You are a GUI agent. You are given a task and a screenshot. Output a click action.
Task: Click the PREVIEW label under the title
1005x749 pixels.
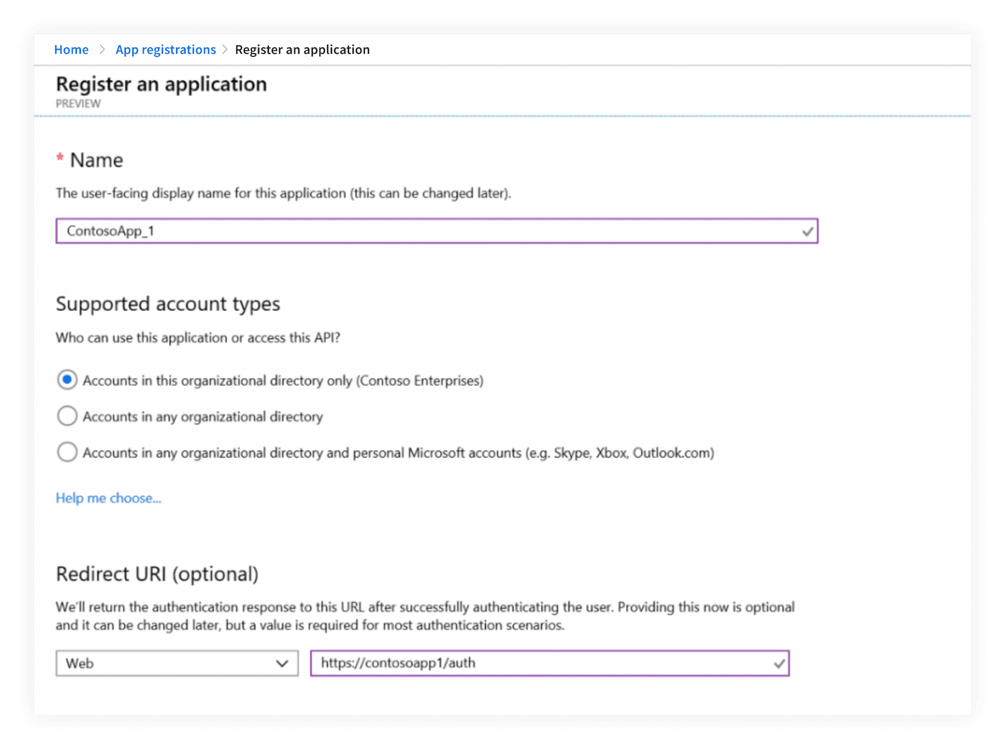click(x=78, y=104)
